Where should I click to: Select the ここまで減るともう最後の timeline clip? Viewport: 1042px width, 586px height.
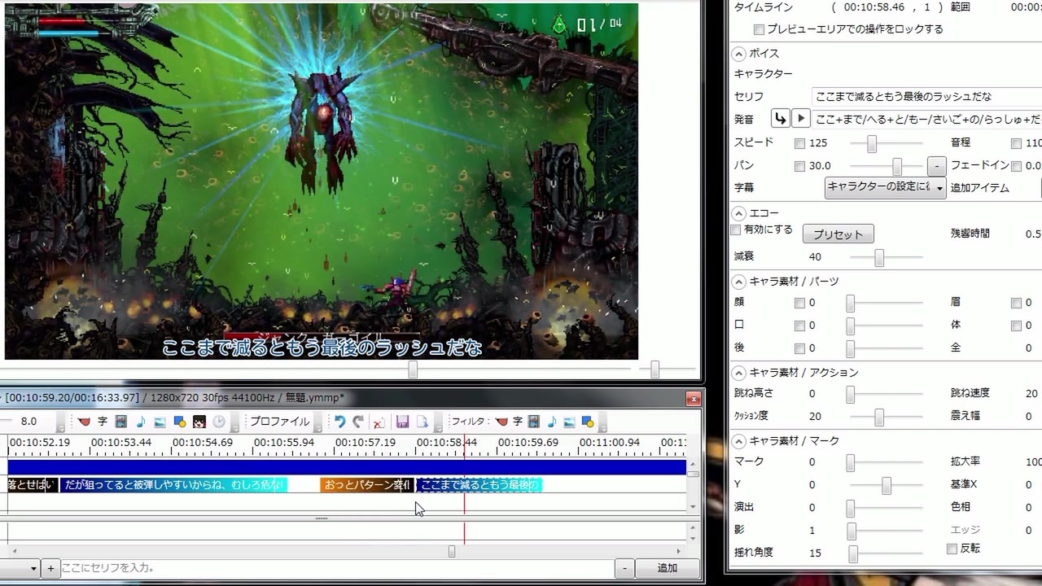pyautogui.click(x=479, y=485)
